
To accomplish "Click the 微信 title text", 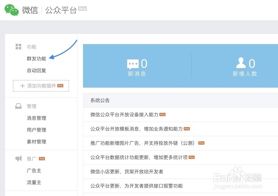I will pyautogui.click(x=30, y=10).
